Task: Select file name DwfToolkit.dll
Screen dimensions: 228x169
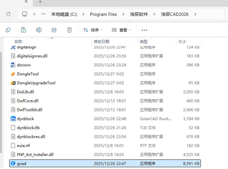Action: (30, 110)
